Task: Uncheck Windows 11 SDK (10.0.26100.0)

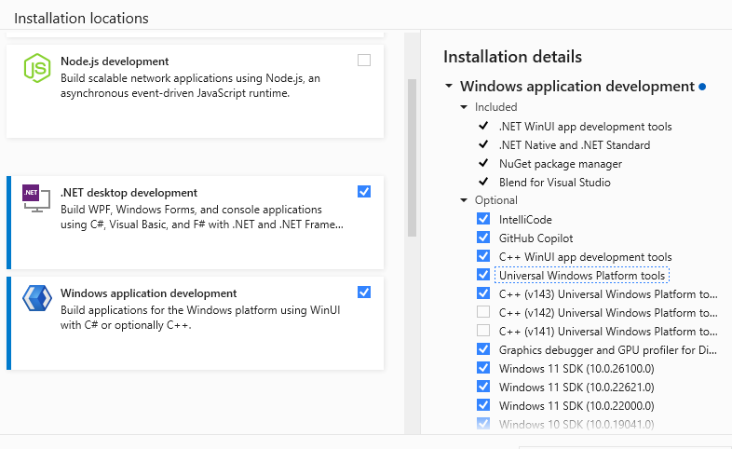Action: (x=483, y=368)
